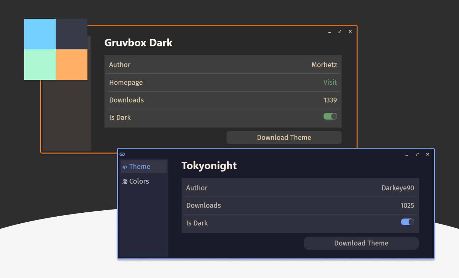Turn off Is Dark in Tokyonight window
The image size is (459, 278).
[x=407, y=222]
